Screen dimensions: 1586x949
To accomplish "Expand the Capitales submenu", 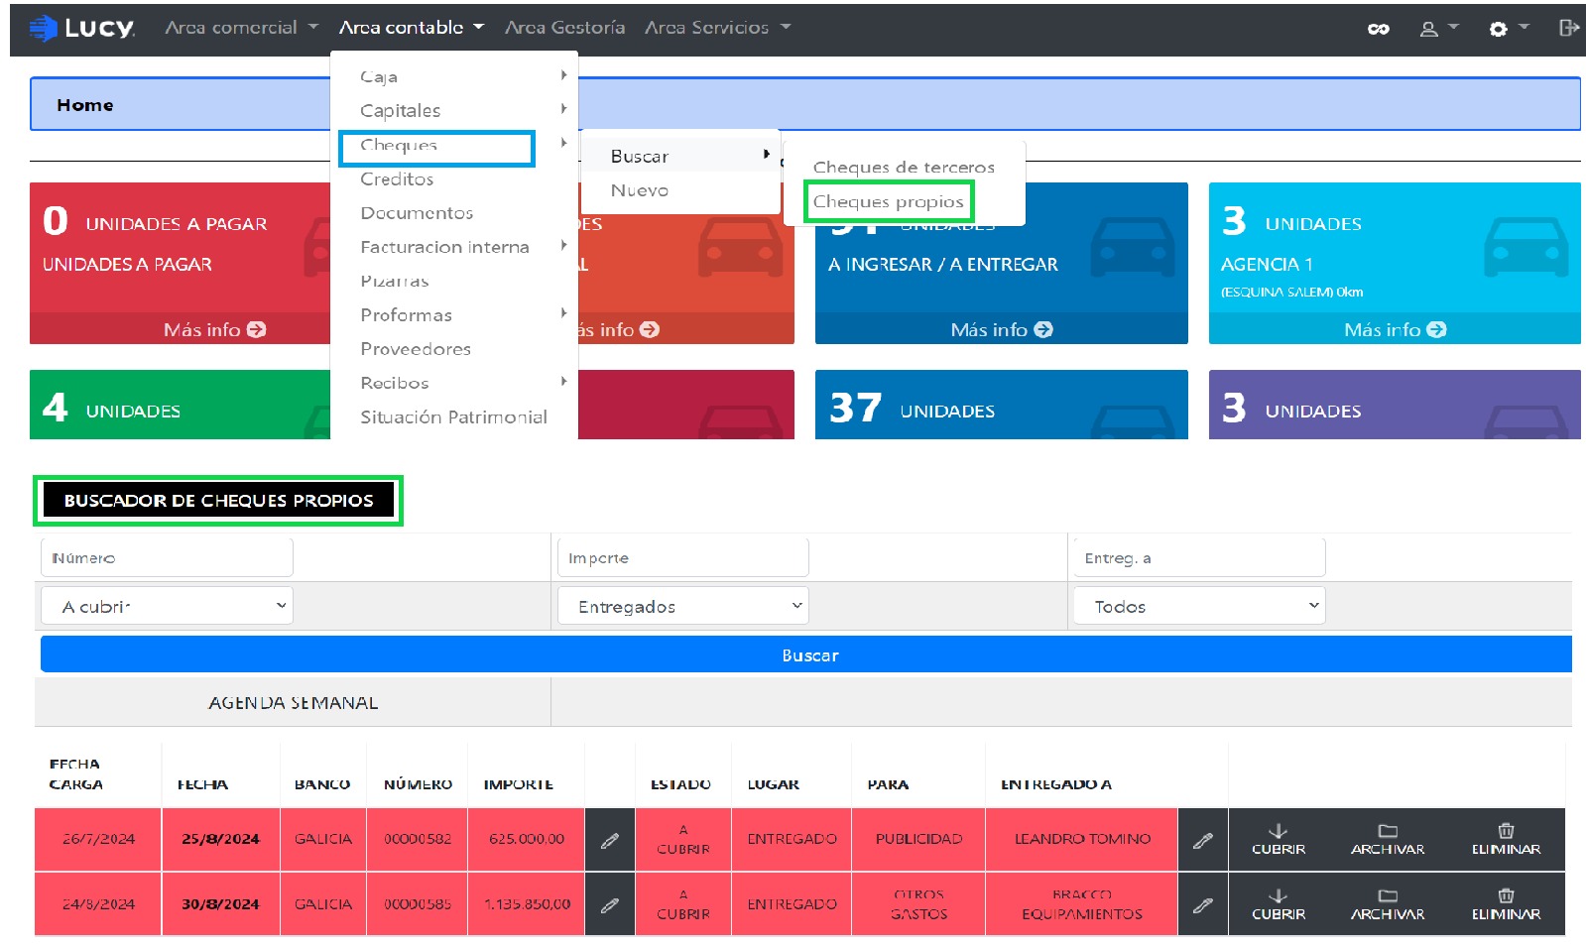I will tap(454, 110).
